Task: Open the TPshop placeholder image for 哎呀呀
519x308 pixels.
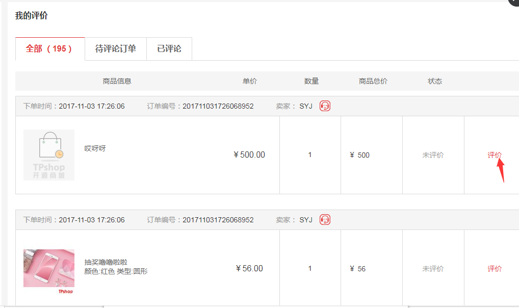Action: [x=49, y=155]
